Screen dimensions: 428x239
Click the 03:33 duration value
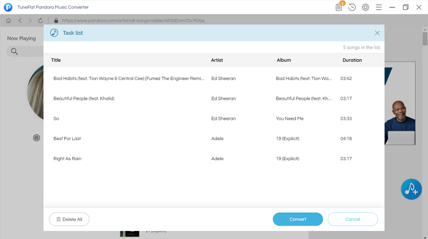[346, 119]
